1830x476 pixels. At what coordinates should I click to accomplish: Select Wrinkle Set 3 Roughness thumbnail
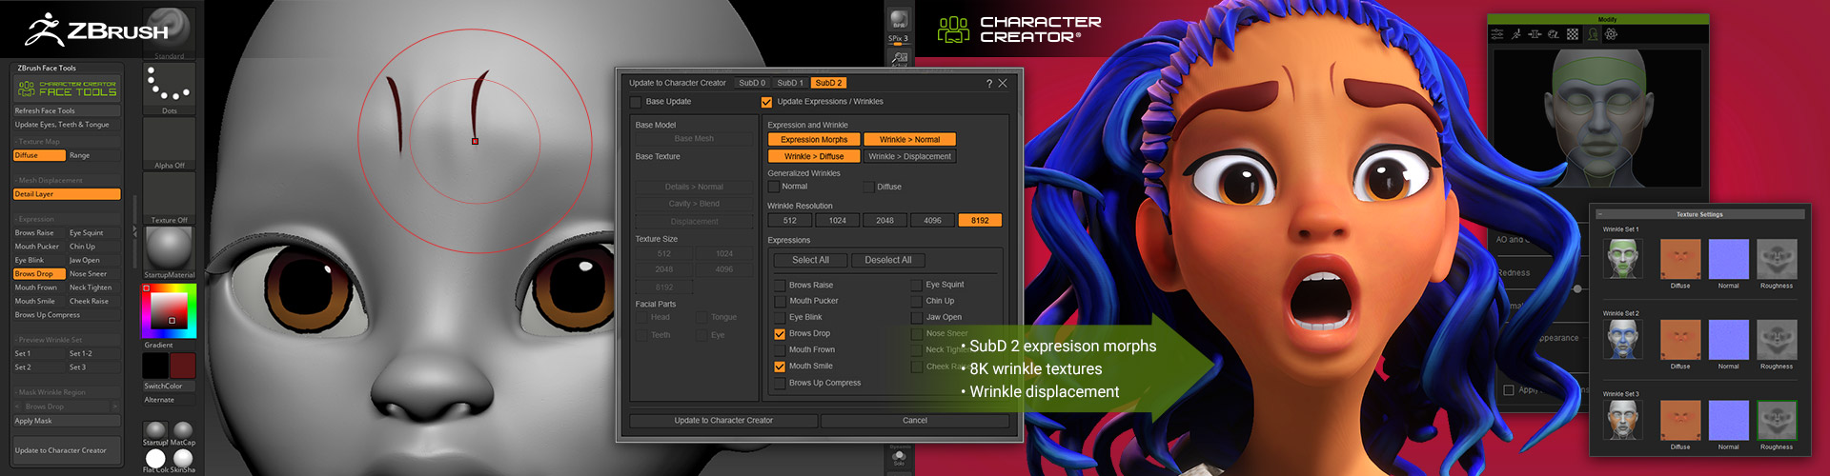pos(1777,421)
